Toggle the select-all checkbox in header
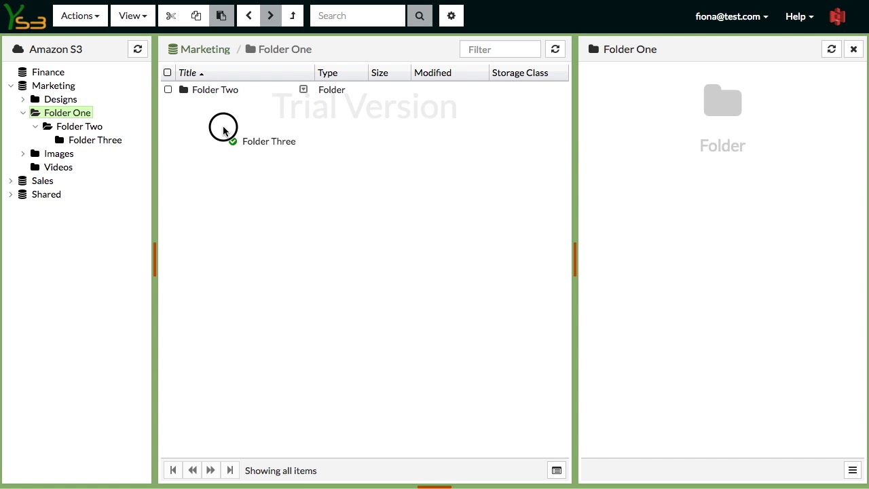Screen dimensions: 869x489 click(168, 73)
